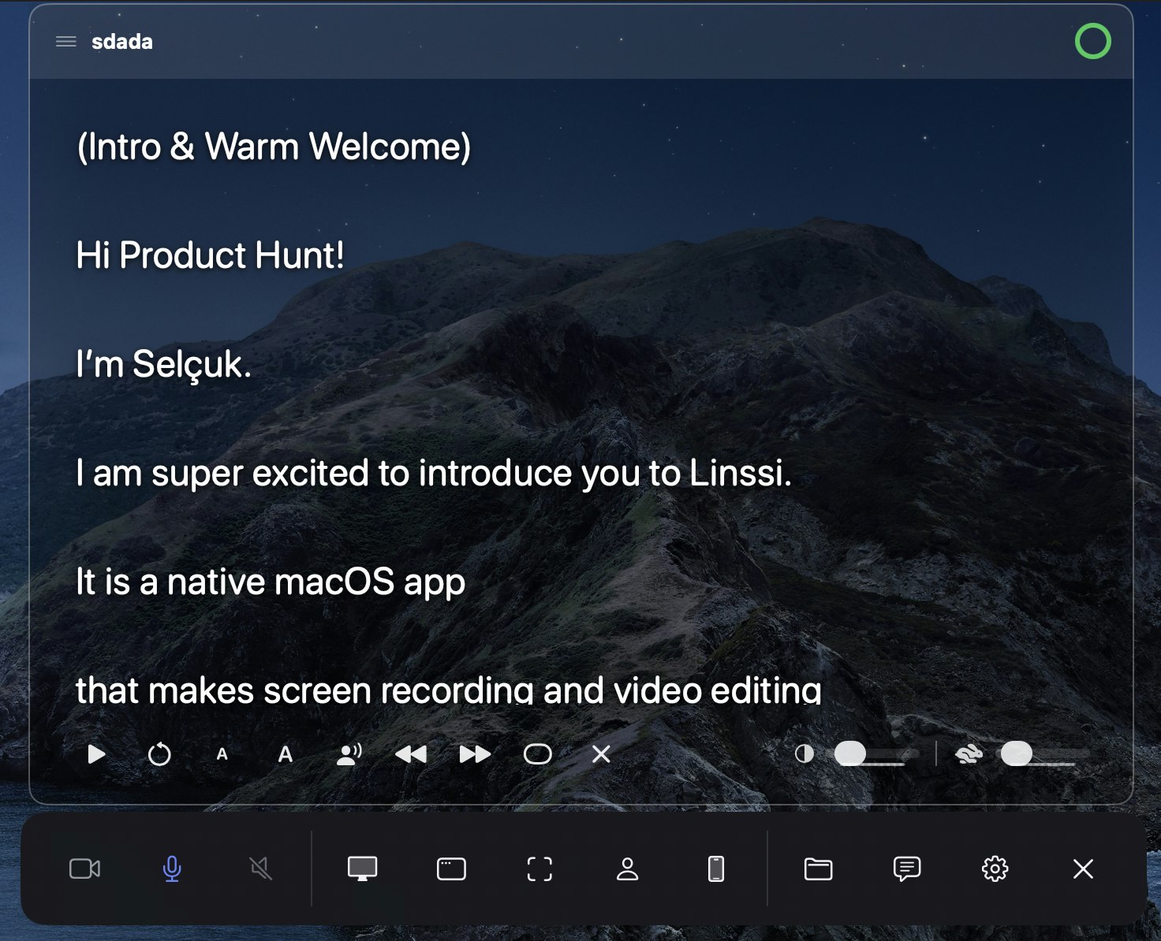Enable voice-activated teleprompter scrolling

(x=349, y=754)
